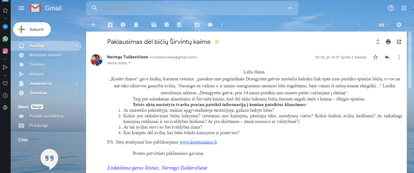
Task: Open the www.krastozinios.lt link
Action: 198,142
